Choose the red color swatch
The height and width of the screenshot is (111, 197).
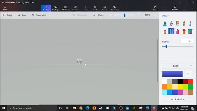tap(191, 82)
